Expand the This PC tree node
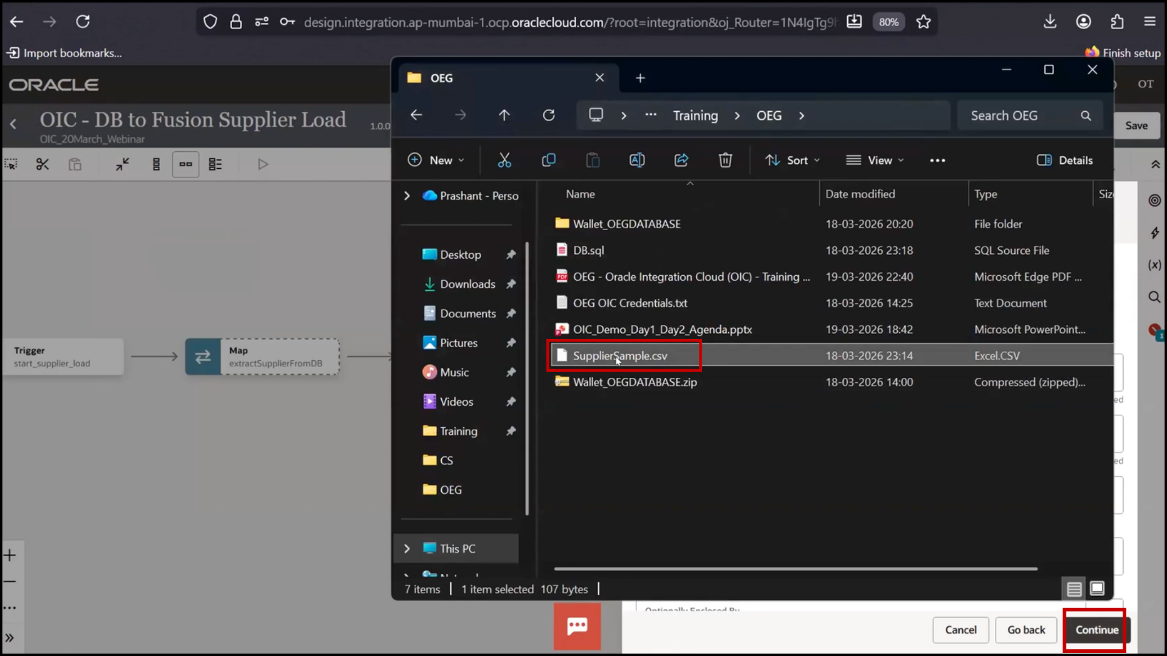The height and width of the screenshot is (656, 1167). click(407, 548)
